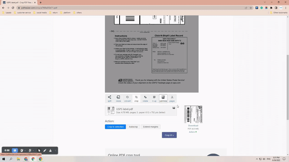Open Windows taskbar search
Viewport: 289px width, 162px height.
11,159
